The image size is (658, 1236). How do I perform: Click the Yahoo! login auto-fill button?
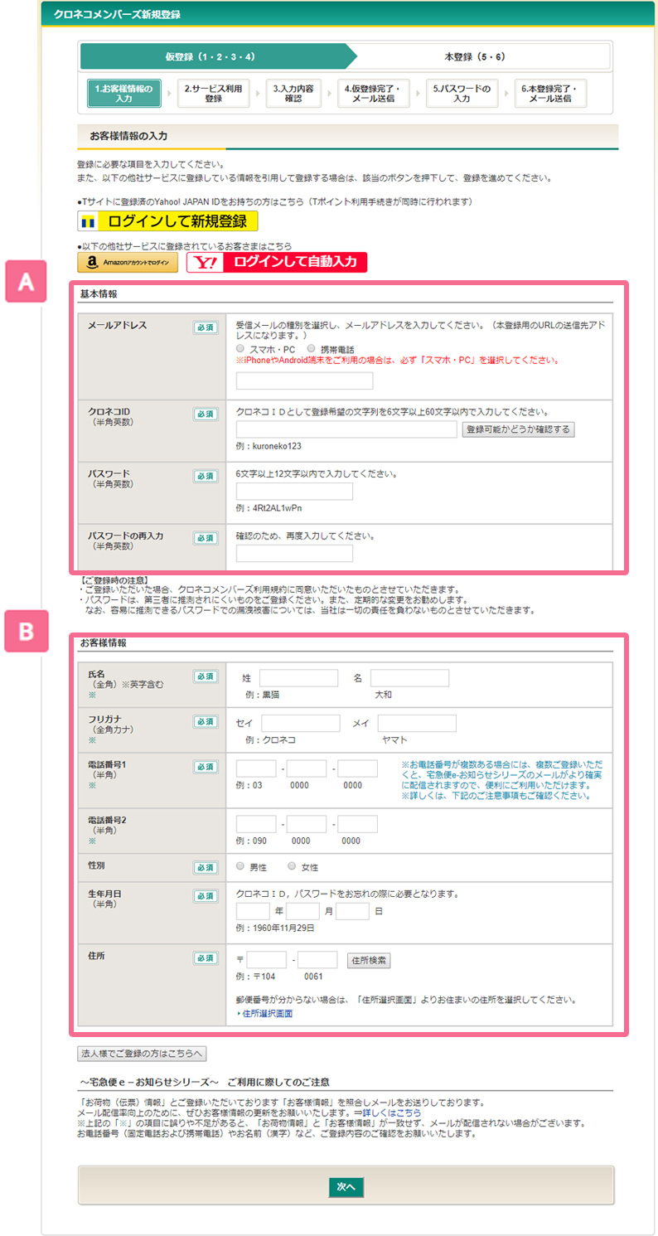pyautogui.click(x=276, y=263)
